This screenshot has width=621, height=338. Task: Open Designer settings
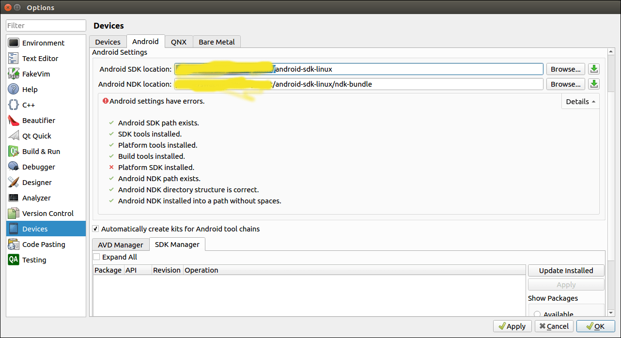tap(46, 183)
